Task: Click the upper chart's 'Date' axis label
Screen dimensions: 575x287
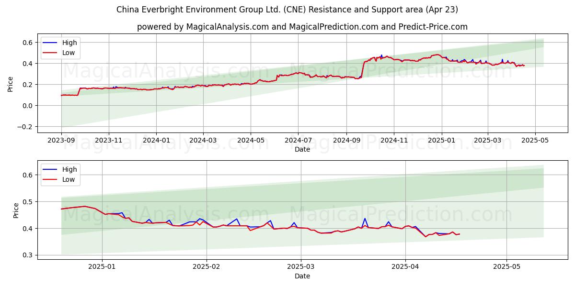Action: [x=302, y=150]
